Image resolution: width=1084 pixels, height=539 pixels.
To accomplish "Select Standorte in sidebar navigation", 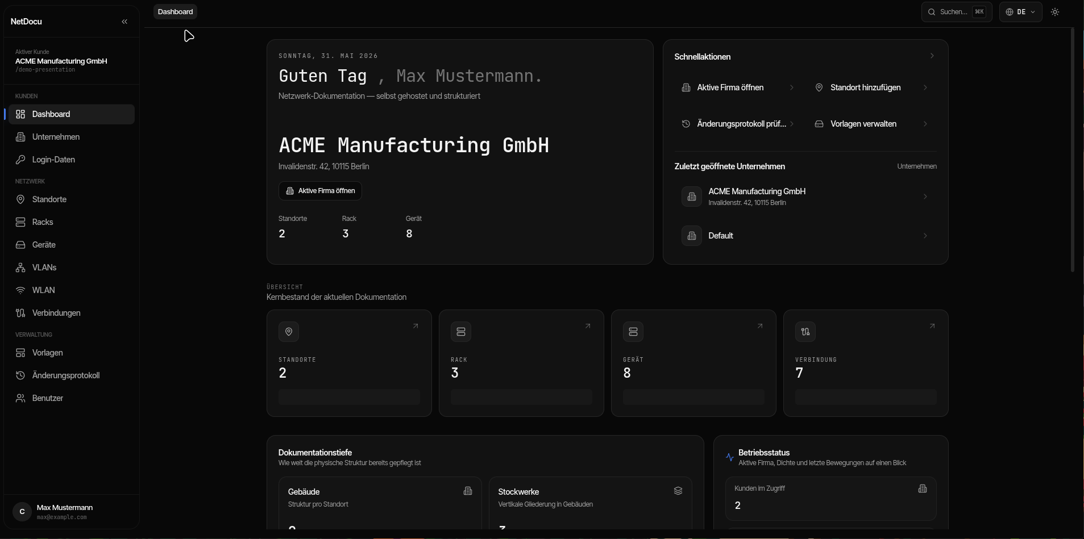I will click(x=72, y=199).
